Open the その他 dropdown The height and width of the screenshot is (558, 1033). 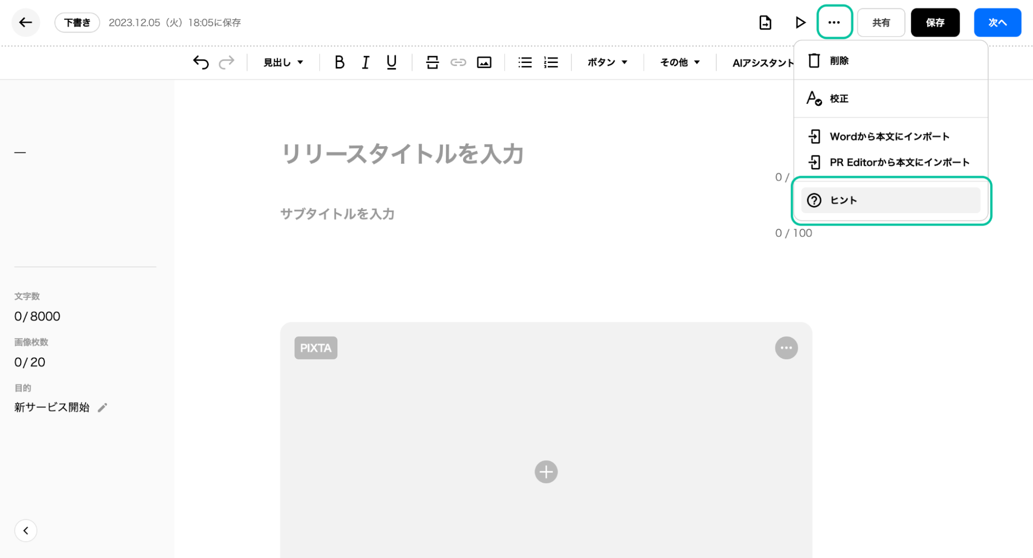680,62
